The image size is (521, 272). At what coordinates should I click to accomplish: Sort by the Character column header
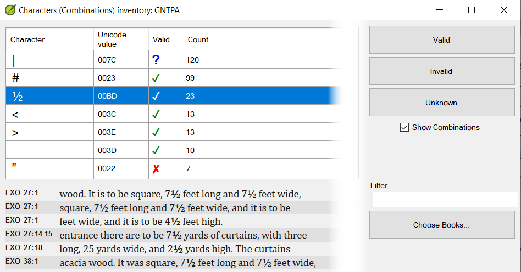[27, 39]
